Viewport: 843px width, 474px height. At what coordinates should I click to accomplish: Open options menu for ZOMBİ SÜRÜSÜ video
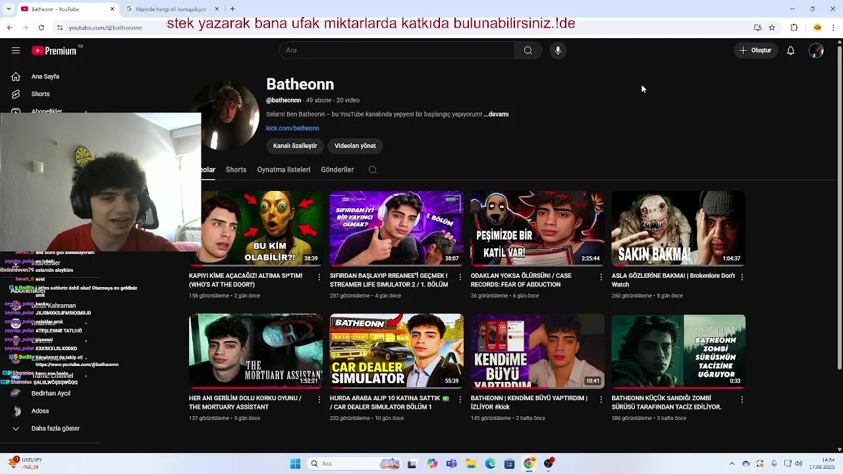[742, 400]
